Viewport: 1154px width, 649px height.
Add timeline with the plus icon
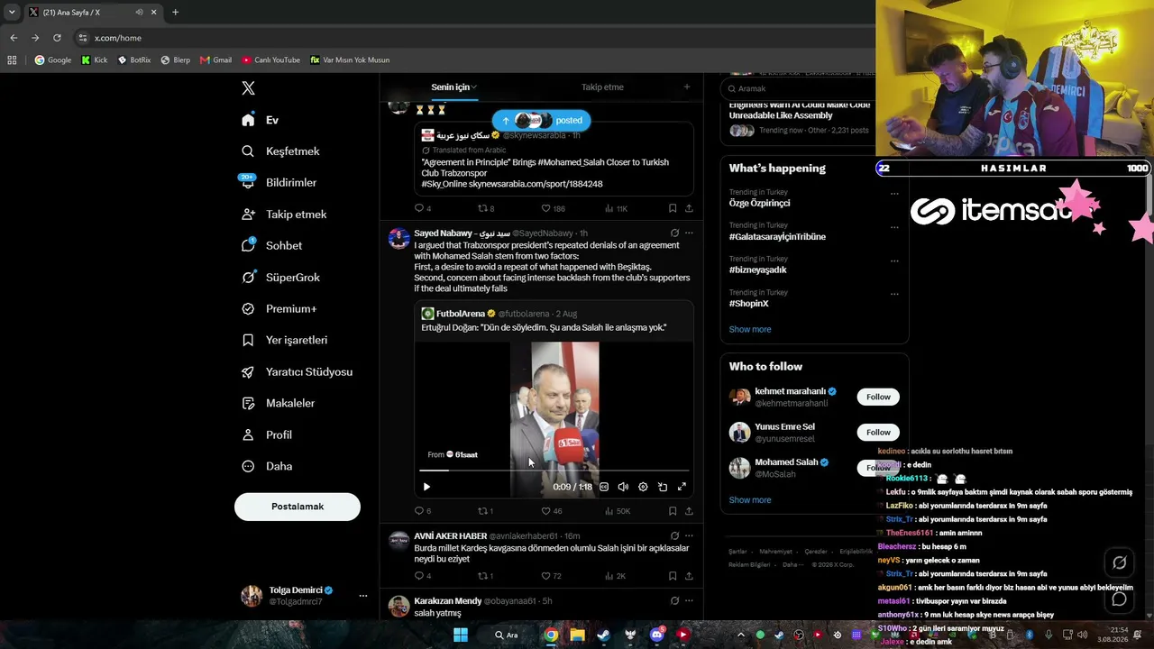tap(686, 87)
